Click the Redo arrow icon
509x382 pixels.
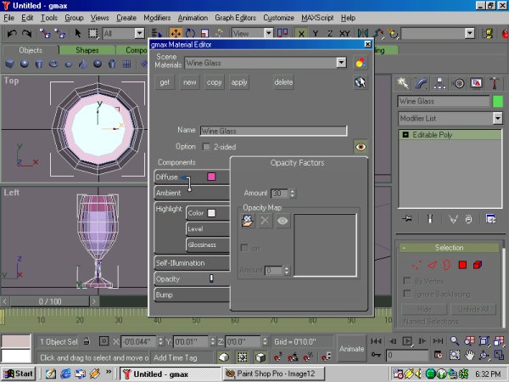pos(27,33)
